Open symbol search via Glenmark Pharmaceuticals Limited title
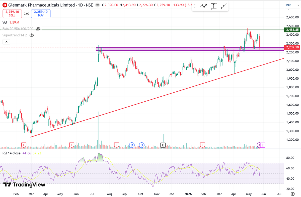Screen dimensions: 301x197 point(41,5)
